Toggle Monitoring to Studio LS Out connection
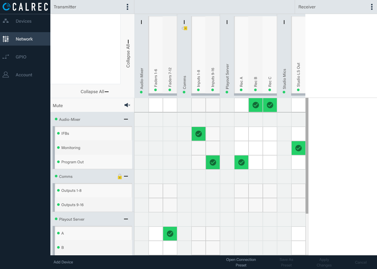 coord(298,148)
